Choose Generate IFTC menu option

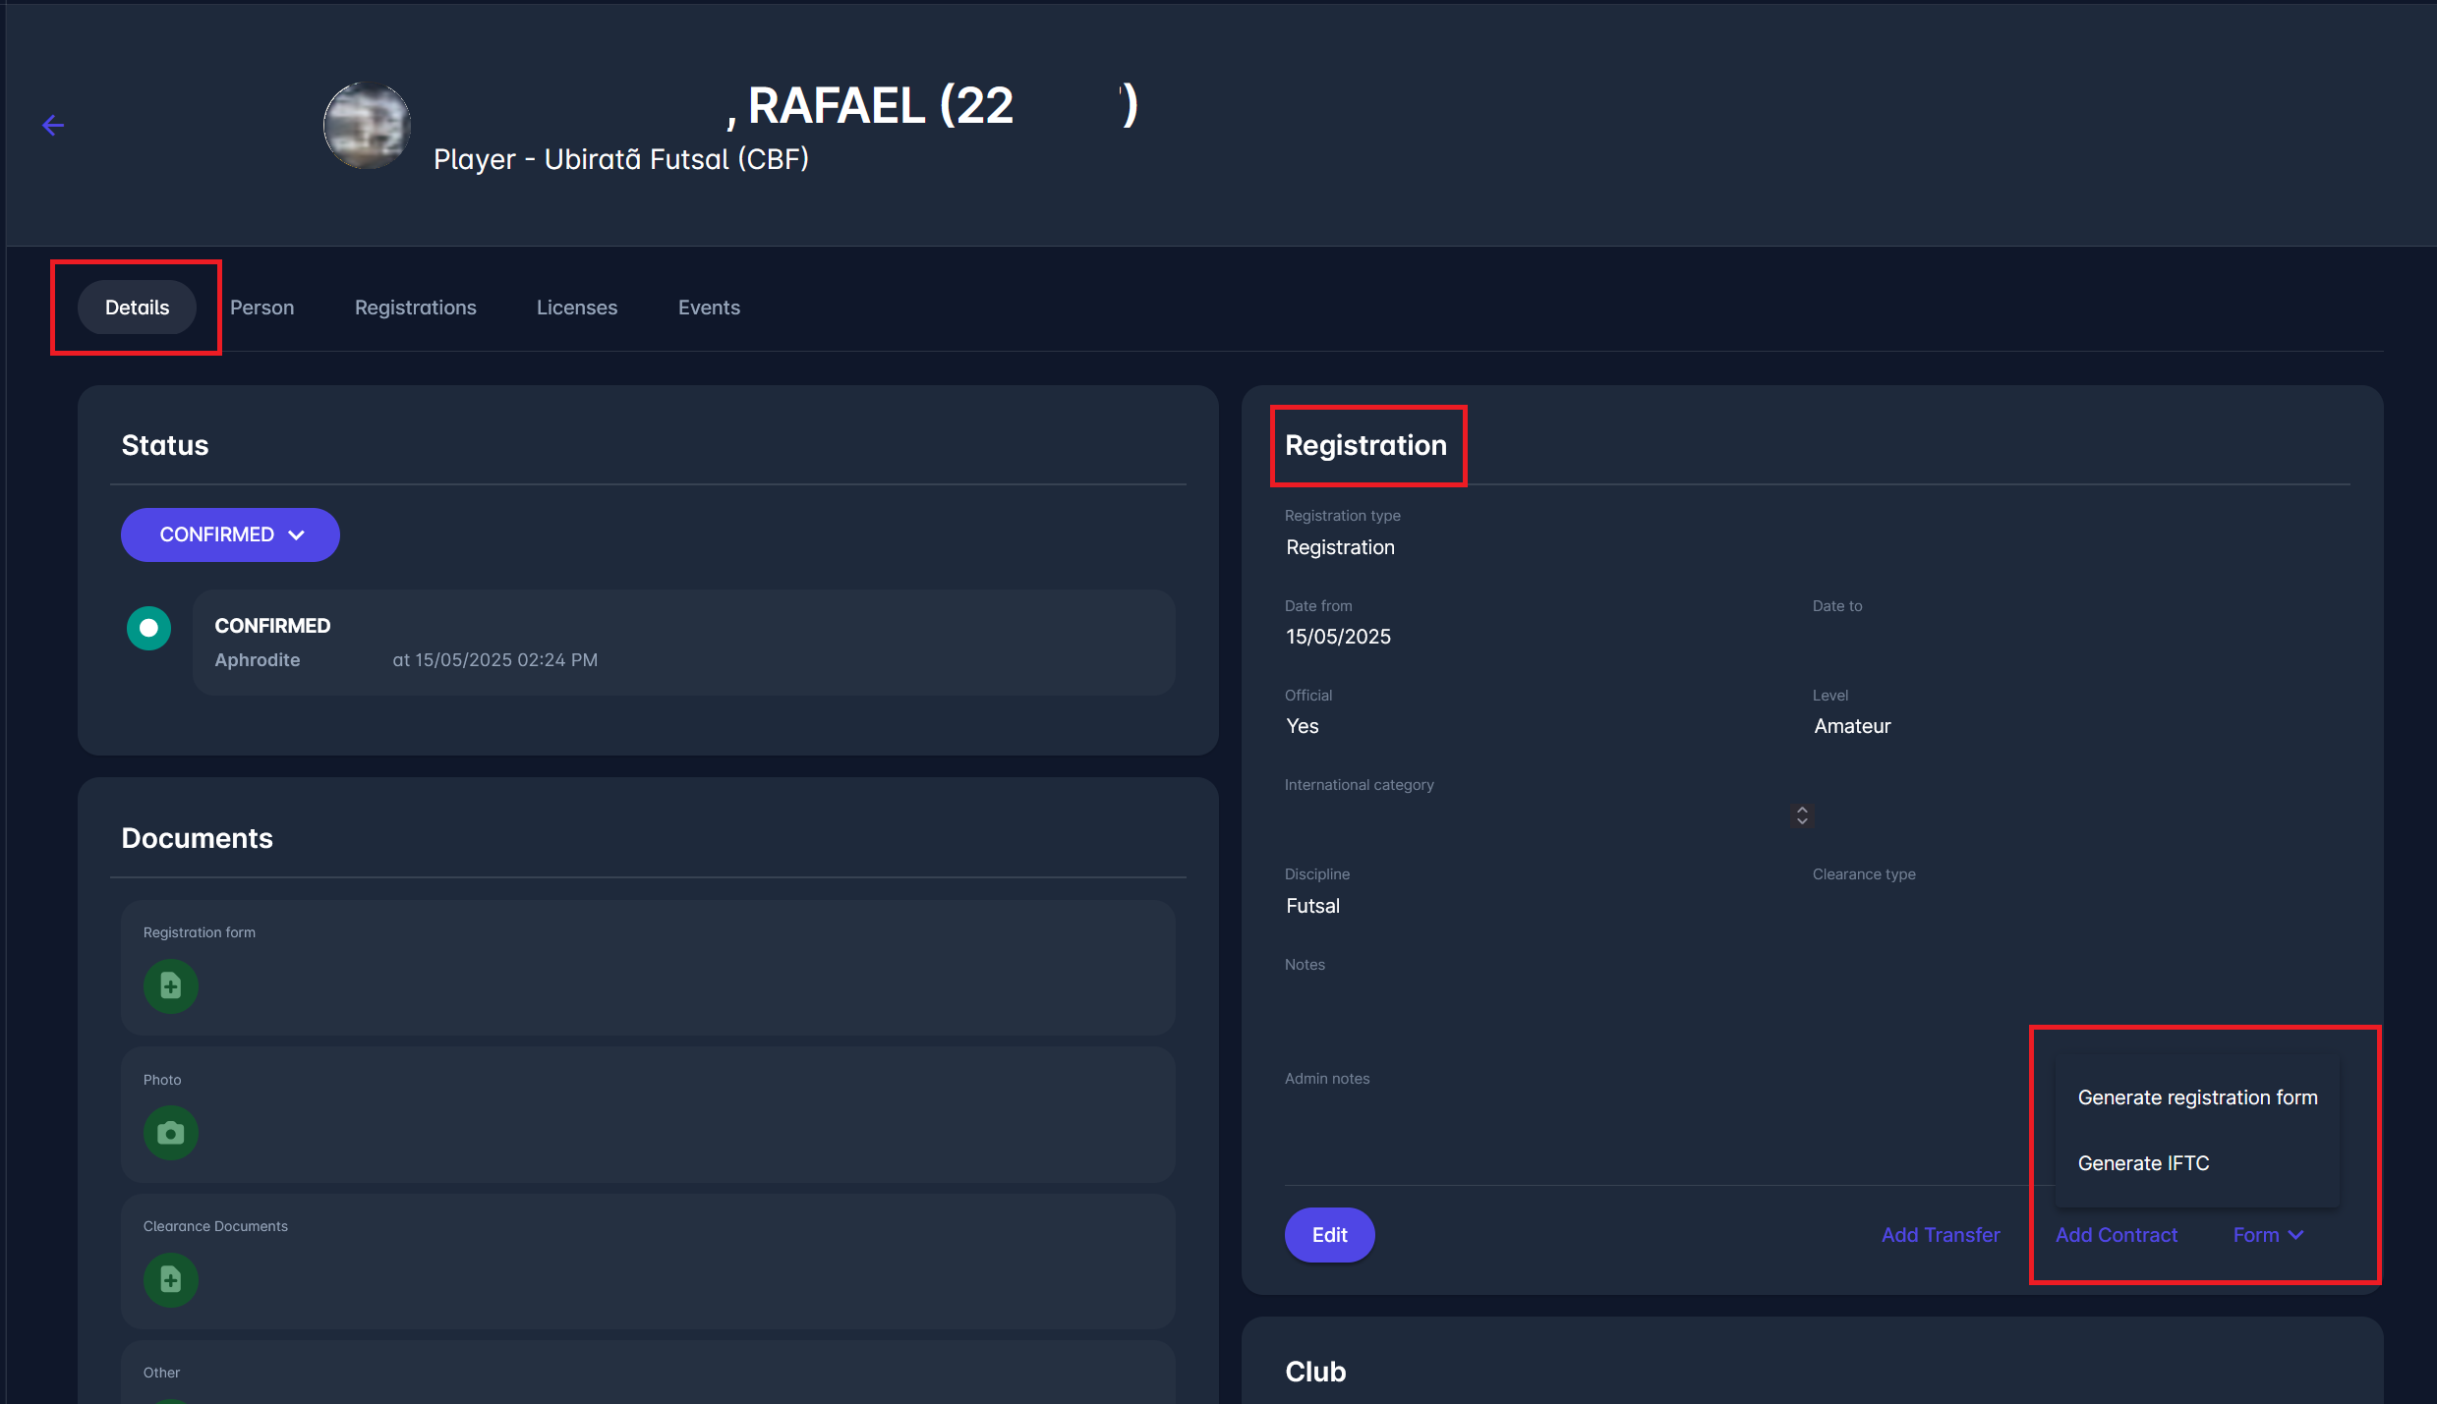tap(2143, 1163)
